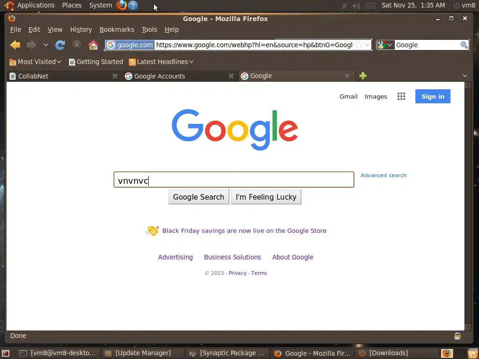This screenshot has height=359, width=479.
Task: Open the Terms link
Action: coord(259,273)
